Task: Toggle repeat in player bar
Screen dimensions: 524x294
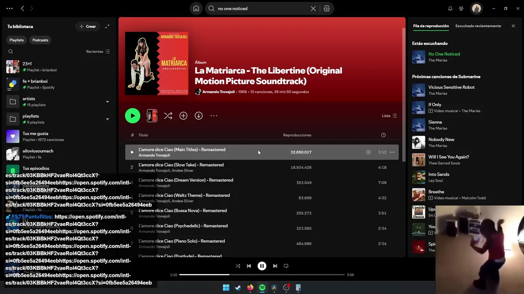Action: (286, 266)
